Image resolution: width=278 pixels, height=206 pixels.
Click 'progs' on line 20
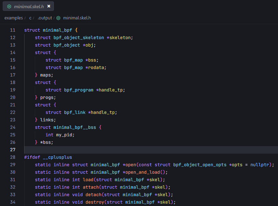pyautogui.click(x=47, y=98)
